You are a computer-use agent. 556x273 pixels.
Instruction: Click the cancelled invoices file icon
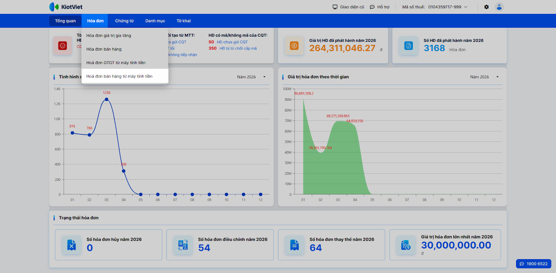72,245
